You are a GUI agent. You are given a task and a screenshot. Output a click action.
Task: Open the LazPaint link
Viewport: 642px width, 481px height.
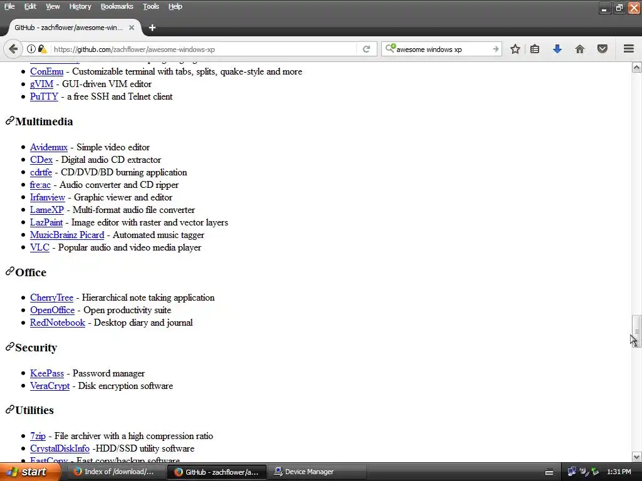[46, 222]
